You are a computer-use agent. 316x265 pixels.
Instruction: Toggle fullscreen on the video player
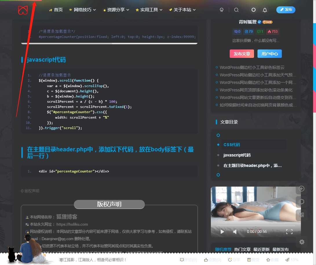pos(289,231)
